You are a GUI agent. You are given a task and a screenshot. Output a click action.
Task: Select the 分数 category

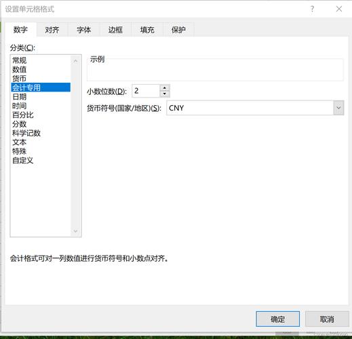(41, 124)
